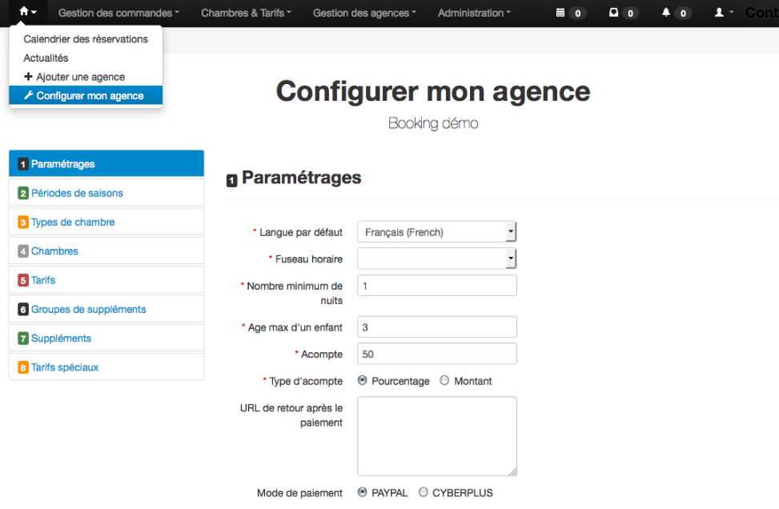Image resolution: width=779 pixels, height=509 pixels.
Task: Open the Calendrier des réservations entry
Action: click(x=86, y=38)
